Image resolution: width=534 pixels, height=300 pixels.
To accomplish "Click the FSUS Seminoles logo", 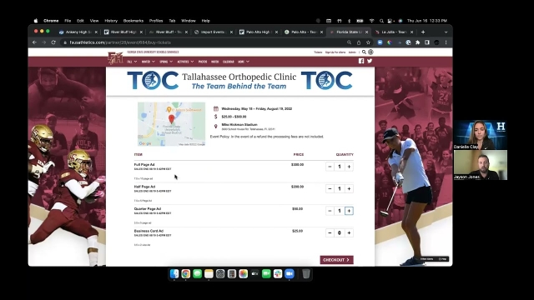I will point(115,57).
